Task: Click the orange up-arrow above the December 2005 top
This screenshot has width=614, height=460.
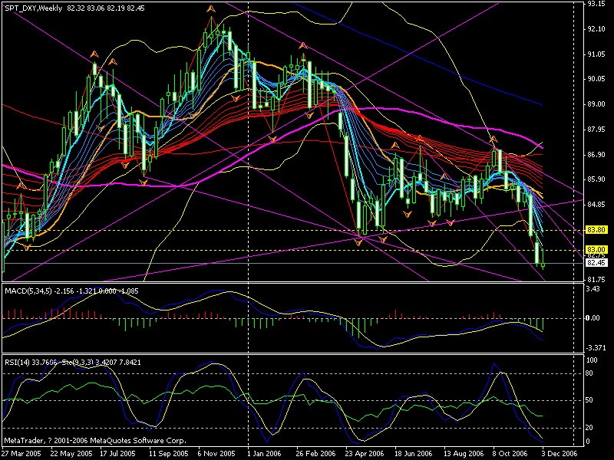Action: (x=210, y=9)
